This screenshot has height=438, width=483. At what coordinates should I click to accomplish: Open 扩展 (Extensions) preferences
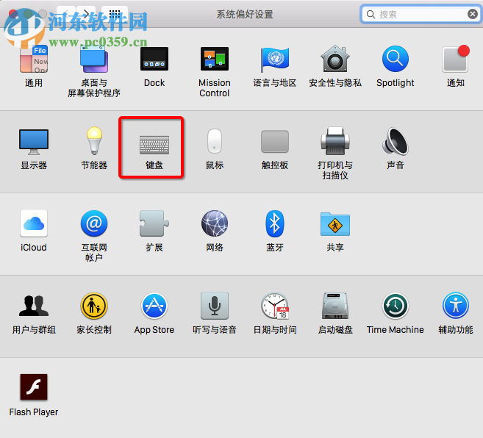[x=154, y=223]
